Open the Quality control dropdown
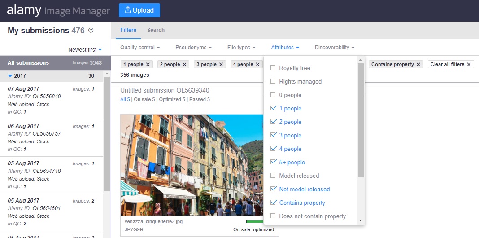The width and height of the screenshot is (479, 238). pyautogui.click(x=140, y=48)
